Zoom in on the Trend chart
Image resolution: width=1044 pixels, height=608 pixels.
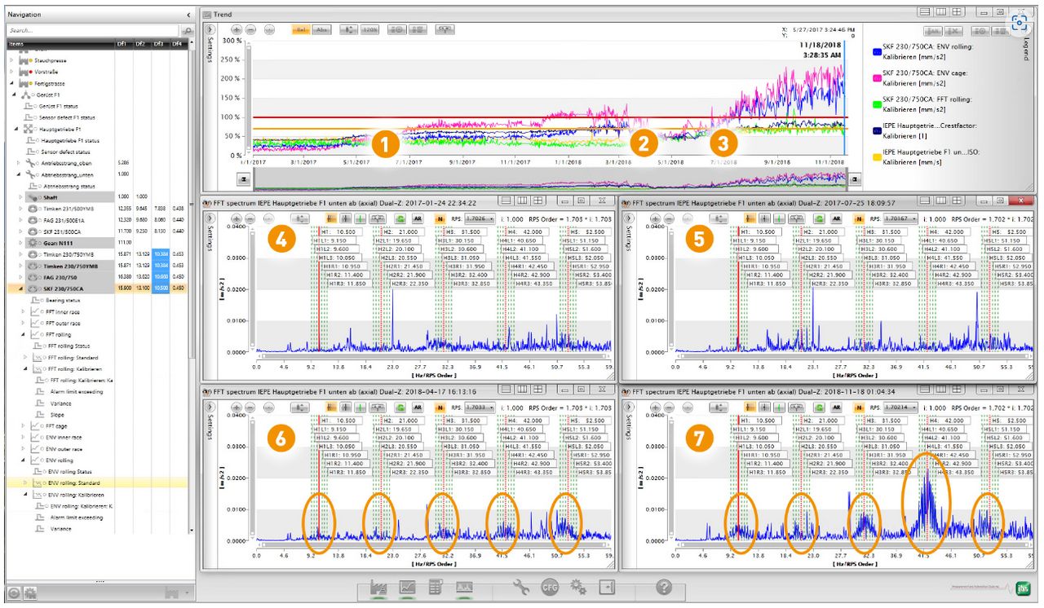237,29
